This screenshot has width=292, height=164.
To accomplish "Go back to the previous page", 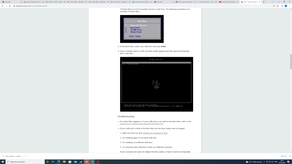I will (3, 6).
